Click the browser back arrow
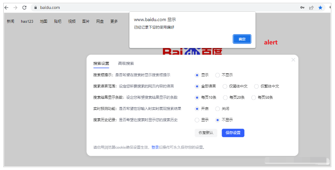Image resolution: width=335 pixels, height=170 pixels. point(7,8)
